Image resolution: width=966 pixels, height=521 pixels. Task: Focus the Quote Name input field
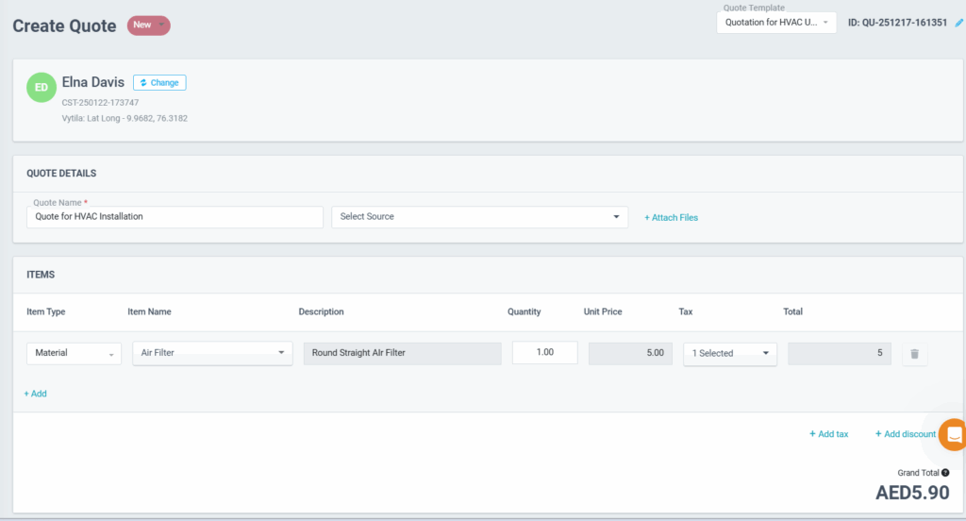[175, 217]
